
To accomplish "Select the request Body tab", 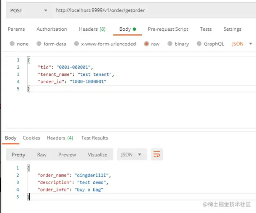I will click(x=128, y=29).
